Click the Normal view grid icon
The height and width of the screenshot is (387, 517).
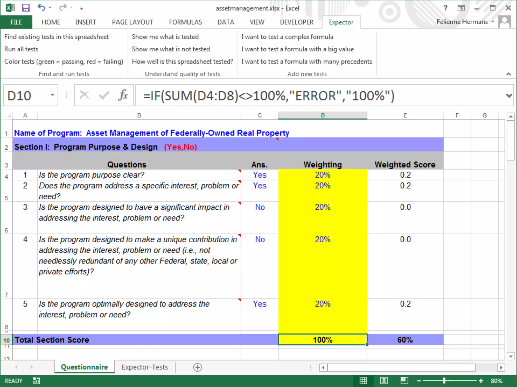click(363, 381)
